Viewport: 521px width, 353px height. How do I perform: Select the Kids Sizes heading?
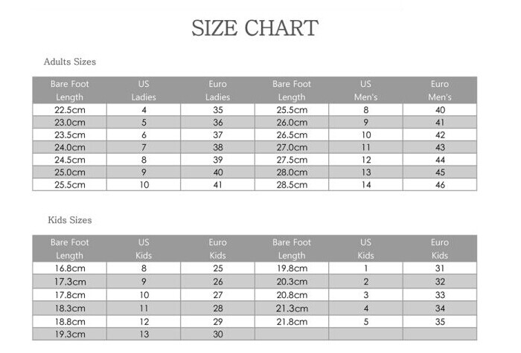(70, 220)
